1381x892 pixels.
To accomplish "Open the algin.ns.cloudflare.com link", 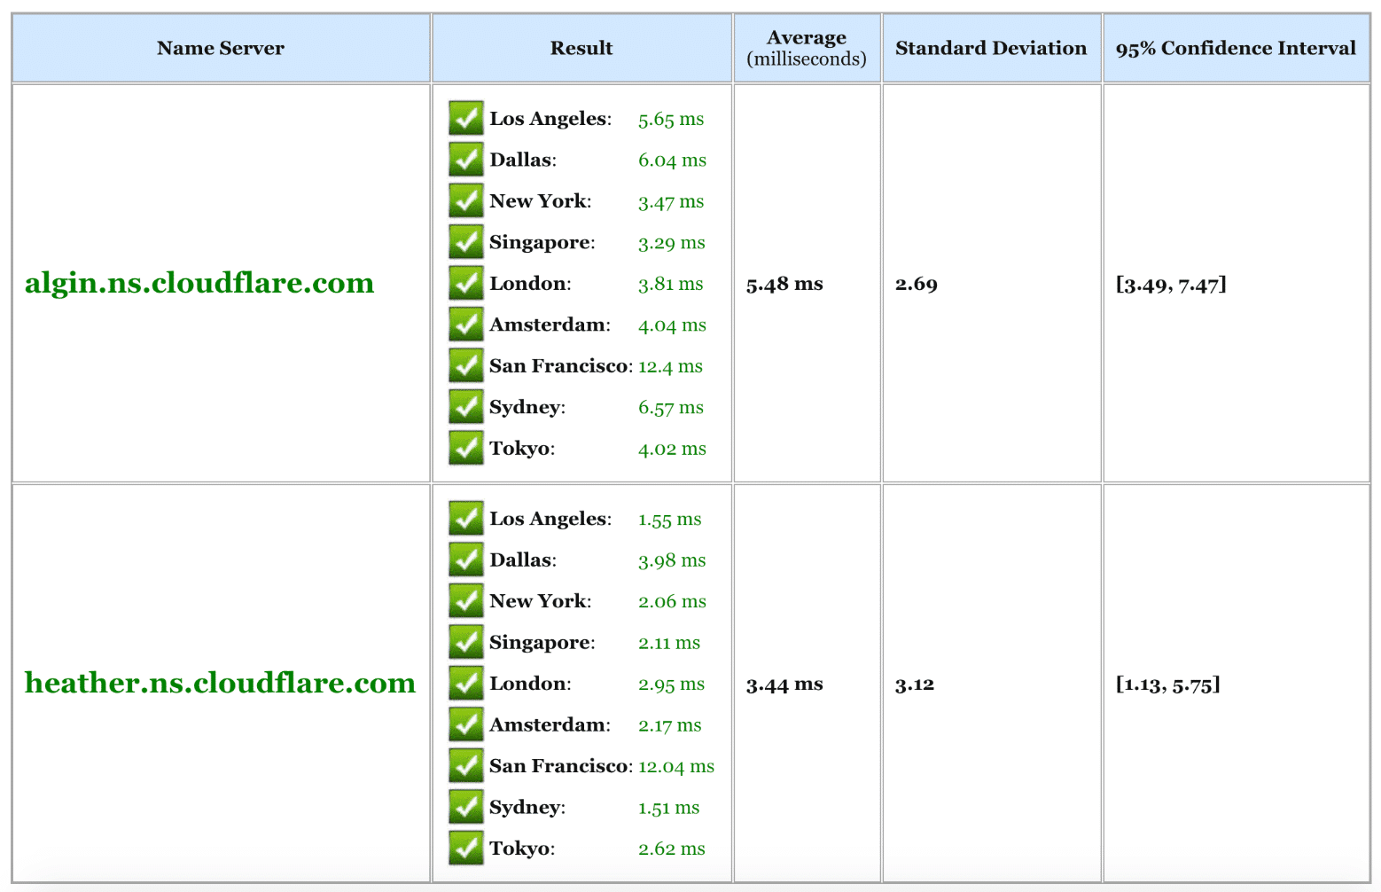I will point(199,283).
